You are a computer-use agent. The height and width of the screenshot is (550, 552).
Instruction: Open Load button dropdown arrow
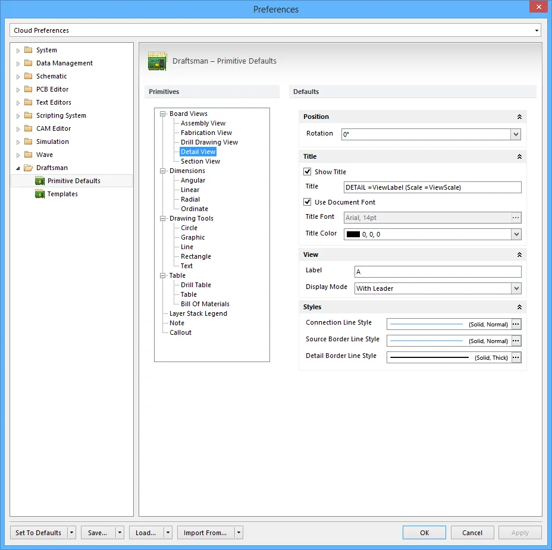pos(168,533)
